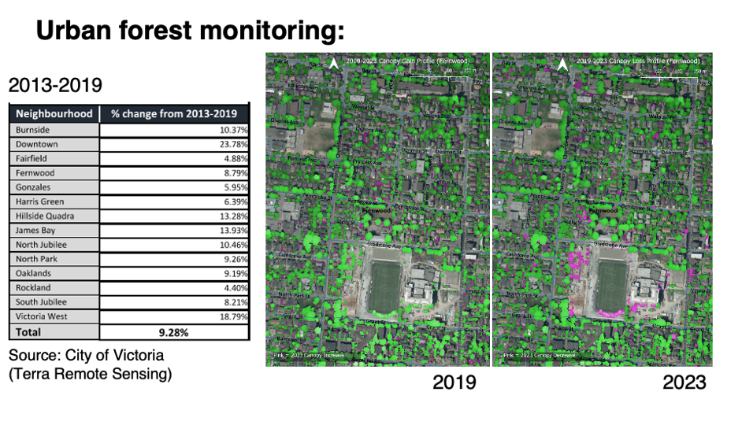742x436 pixels.
Task: Click the Fernwood label on the 2023 map
Action: pyautogui.click(x=603, y=211)
